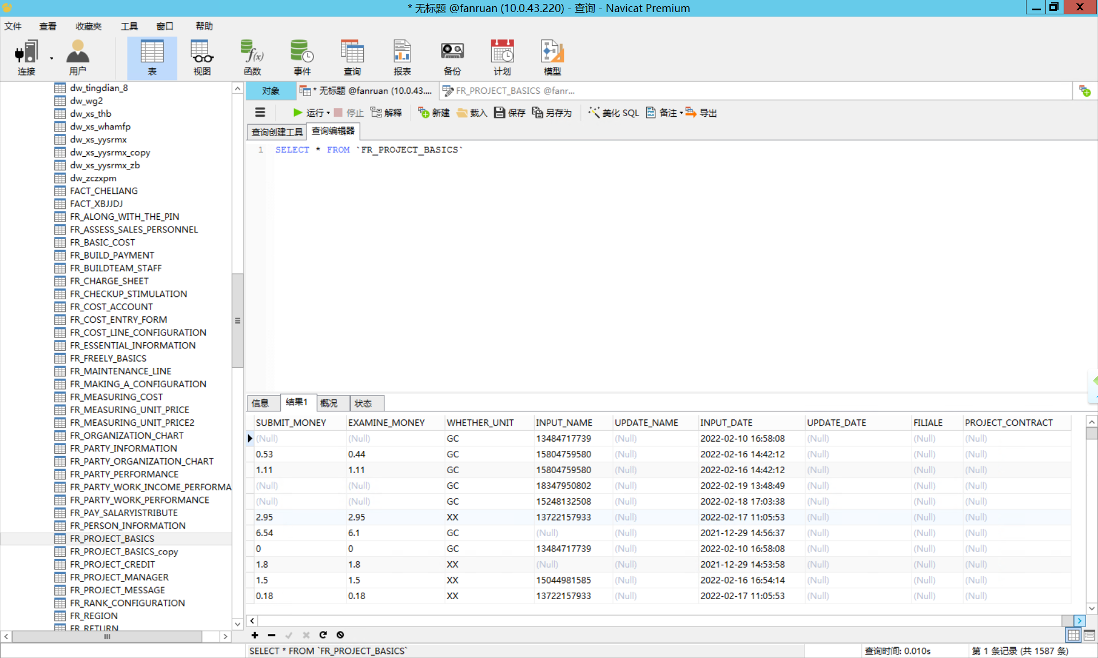1098x658 pixels.
Task: Click the stop-loading circle icon
Action: (x=340, y=635)
